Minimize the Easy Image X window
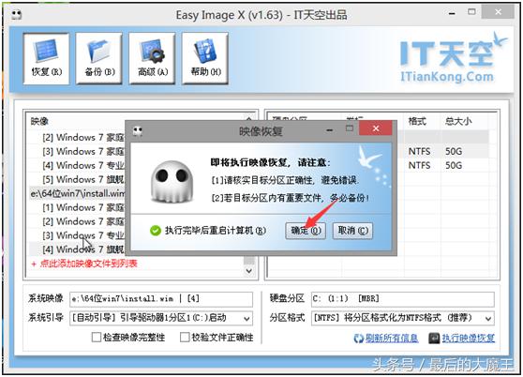 (x=452, y=13)
